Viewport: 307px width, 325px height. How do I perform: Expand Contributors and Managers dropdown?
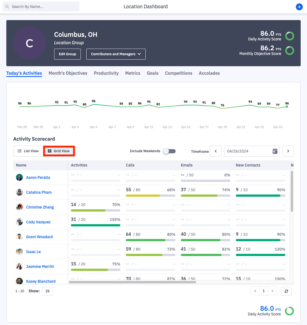pyautogui.click(x=116, y=54)
